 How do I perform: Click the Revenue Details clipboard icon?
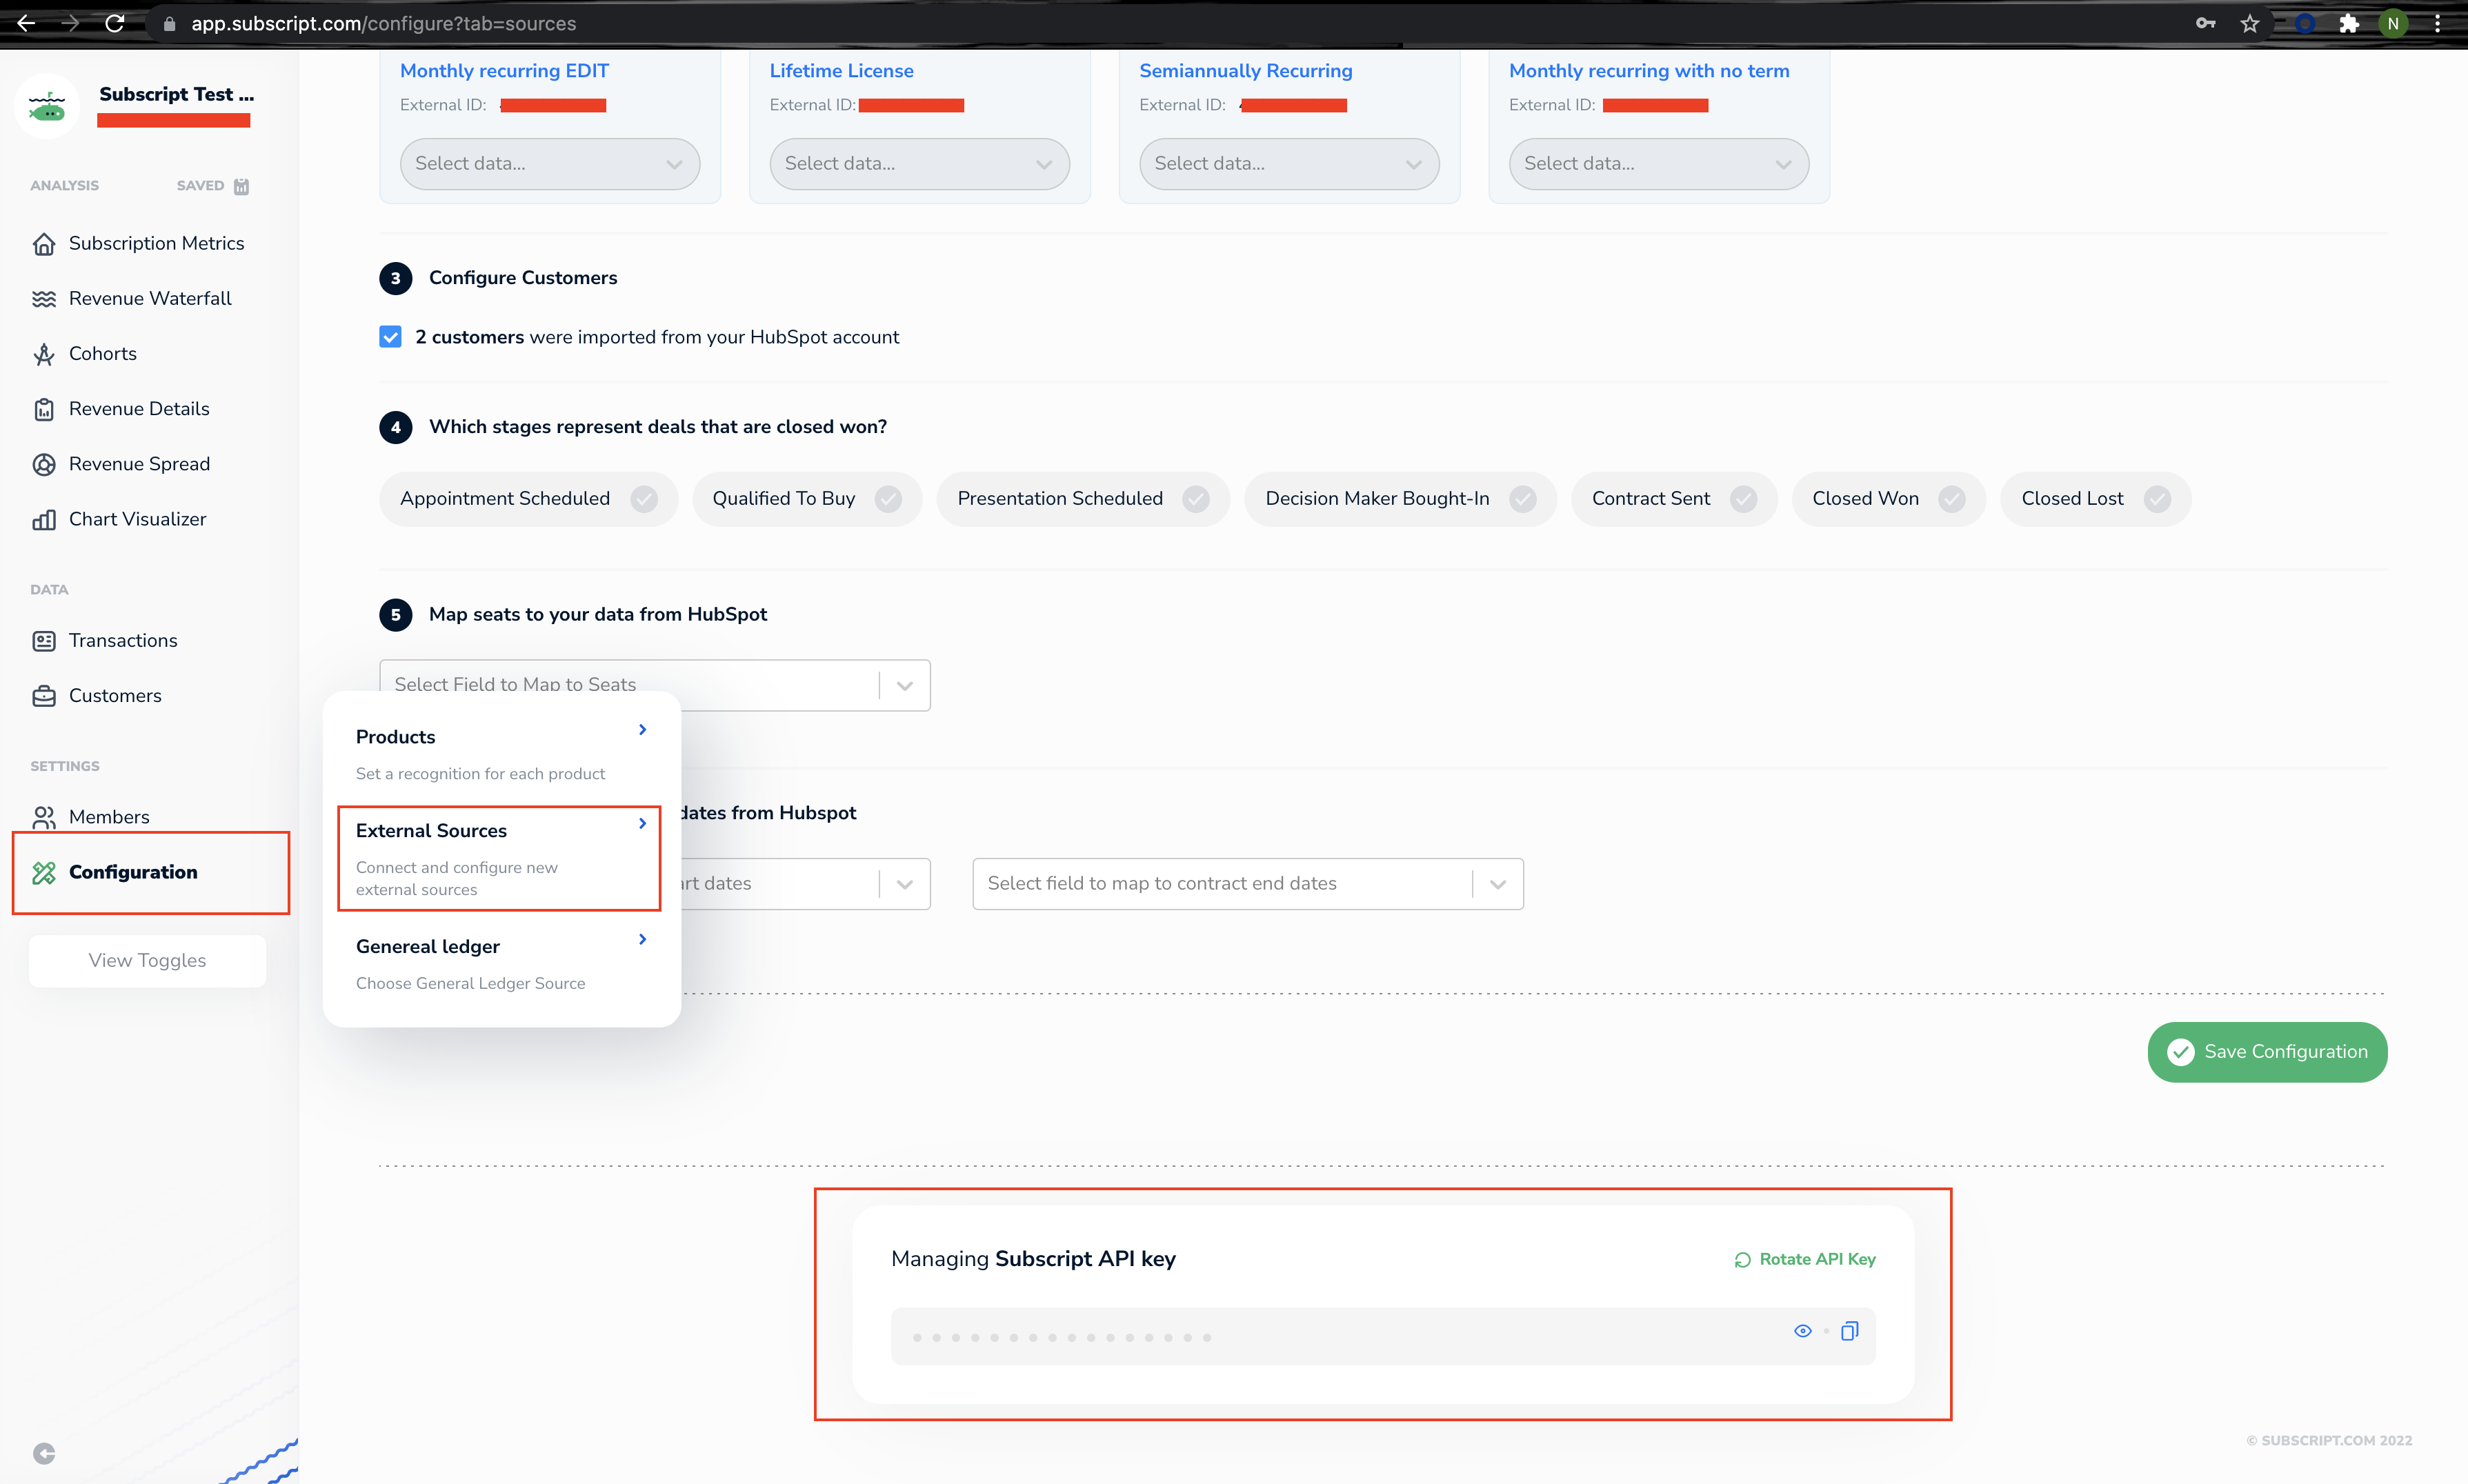44,409
